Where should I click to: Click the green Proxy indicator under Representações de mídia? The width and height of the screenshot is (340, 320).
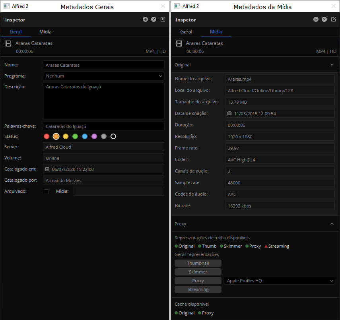(247, 246)
